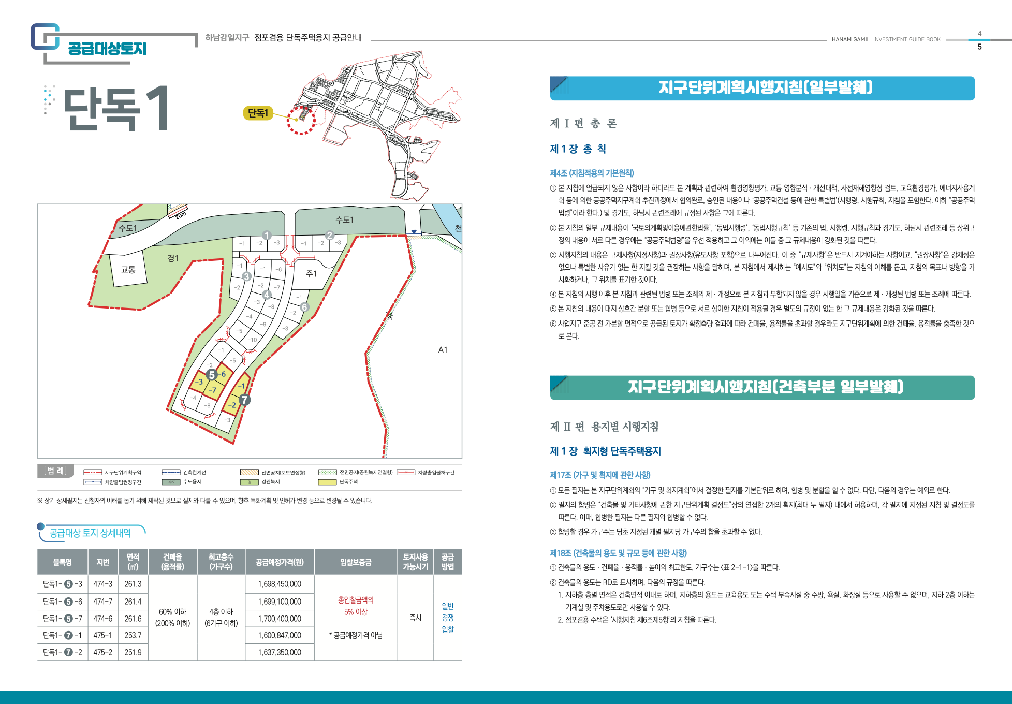Screen dimensions: 1012x704
Task: Click the area value 261.6
Action: (133, 619)
